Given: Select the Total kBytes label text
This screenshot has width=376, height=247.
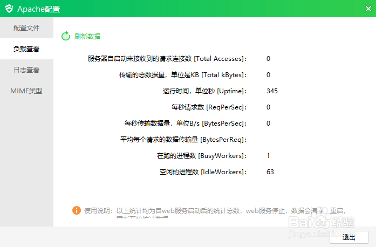Looking at the screenshot, I should [x=183, y=75].
